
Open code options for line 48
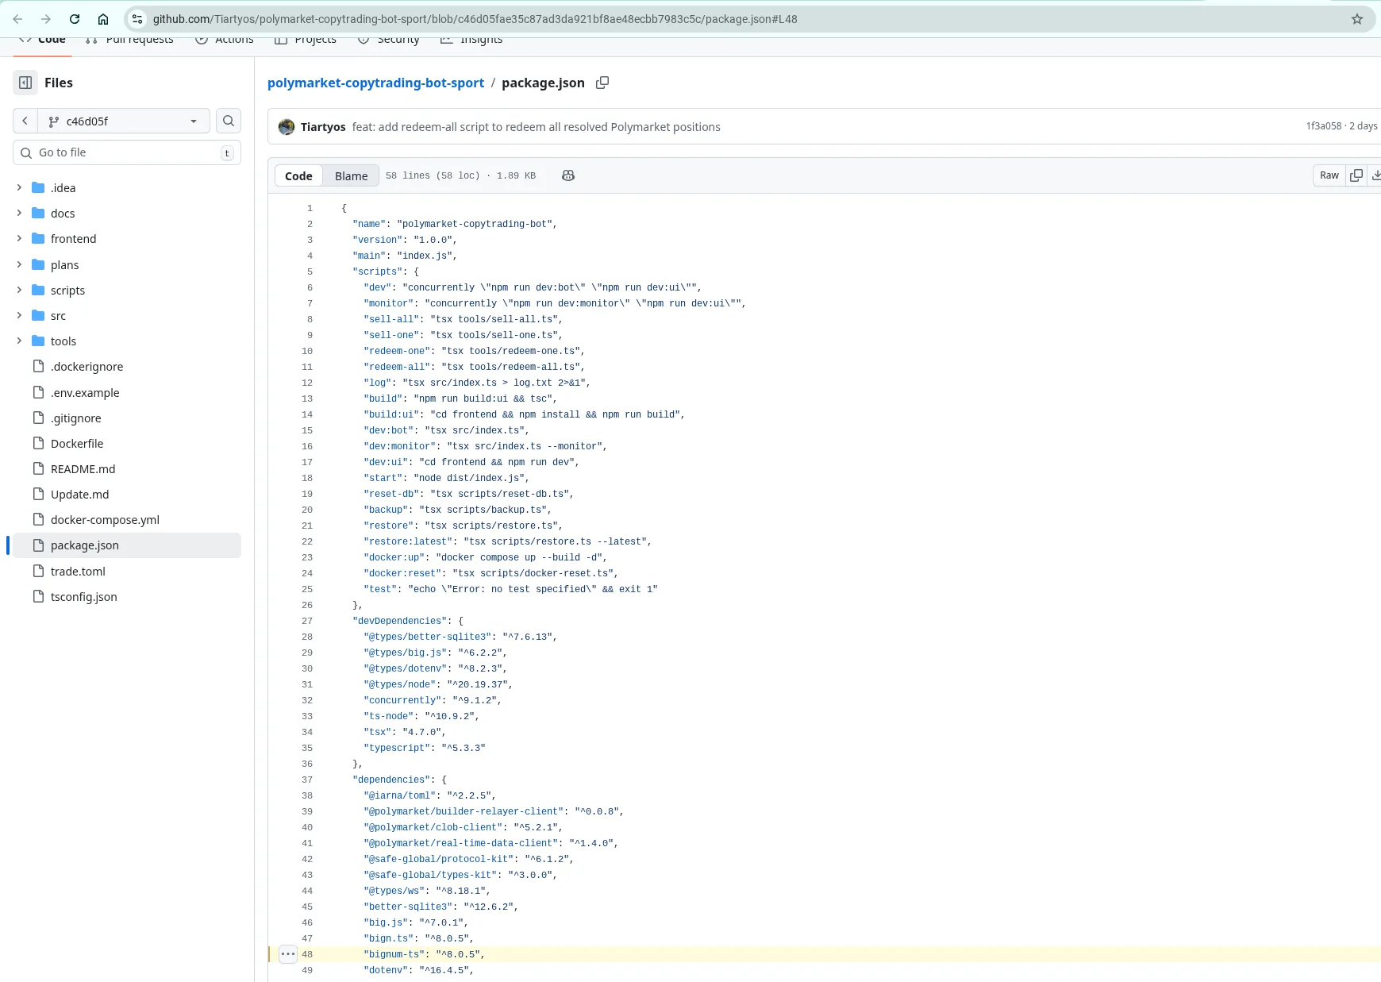click(287, 953)
